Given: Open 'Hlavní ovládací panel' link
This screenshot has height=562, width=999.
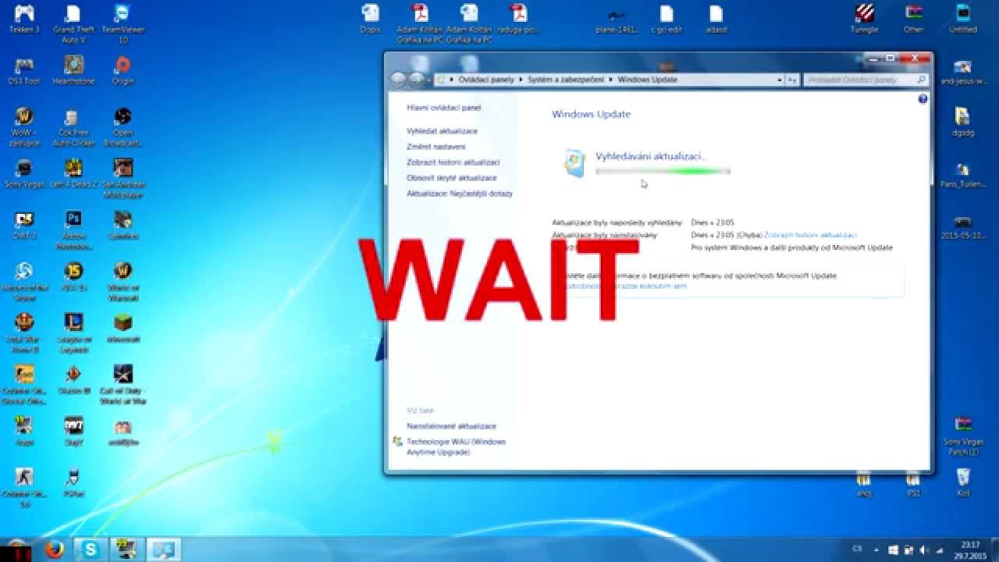Looking at the screenshot, I should pos(444,108).
